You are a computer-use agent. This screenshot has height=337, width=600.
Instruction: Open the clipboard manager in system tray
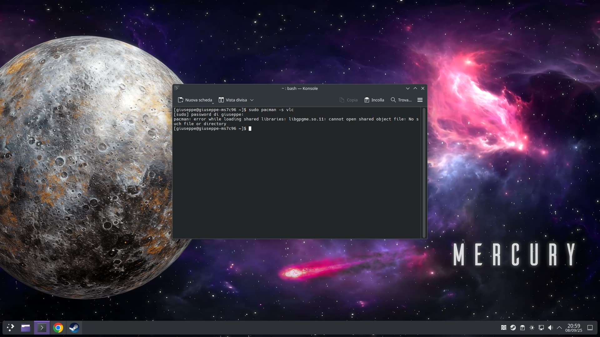(x=522, y=328)
